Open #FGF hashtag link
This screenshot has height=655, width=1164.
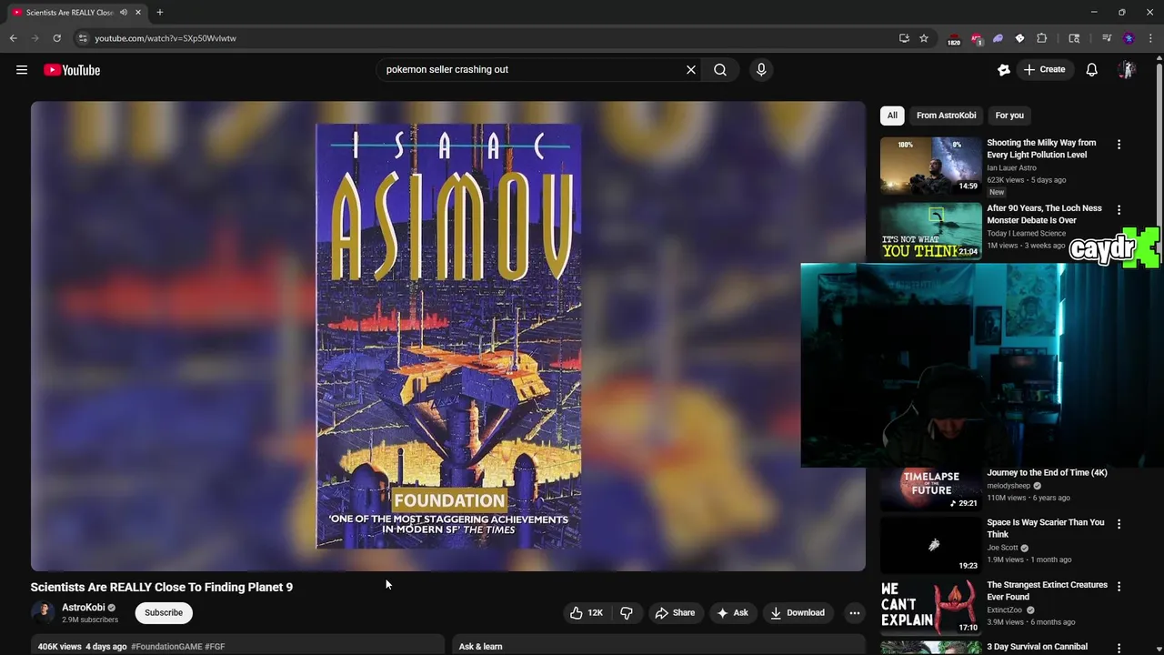tap(215, 647)
